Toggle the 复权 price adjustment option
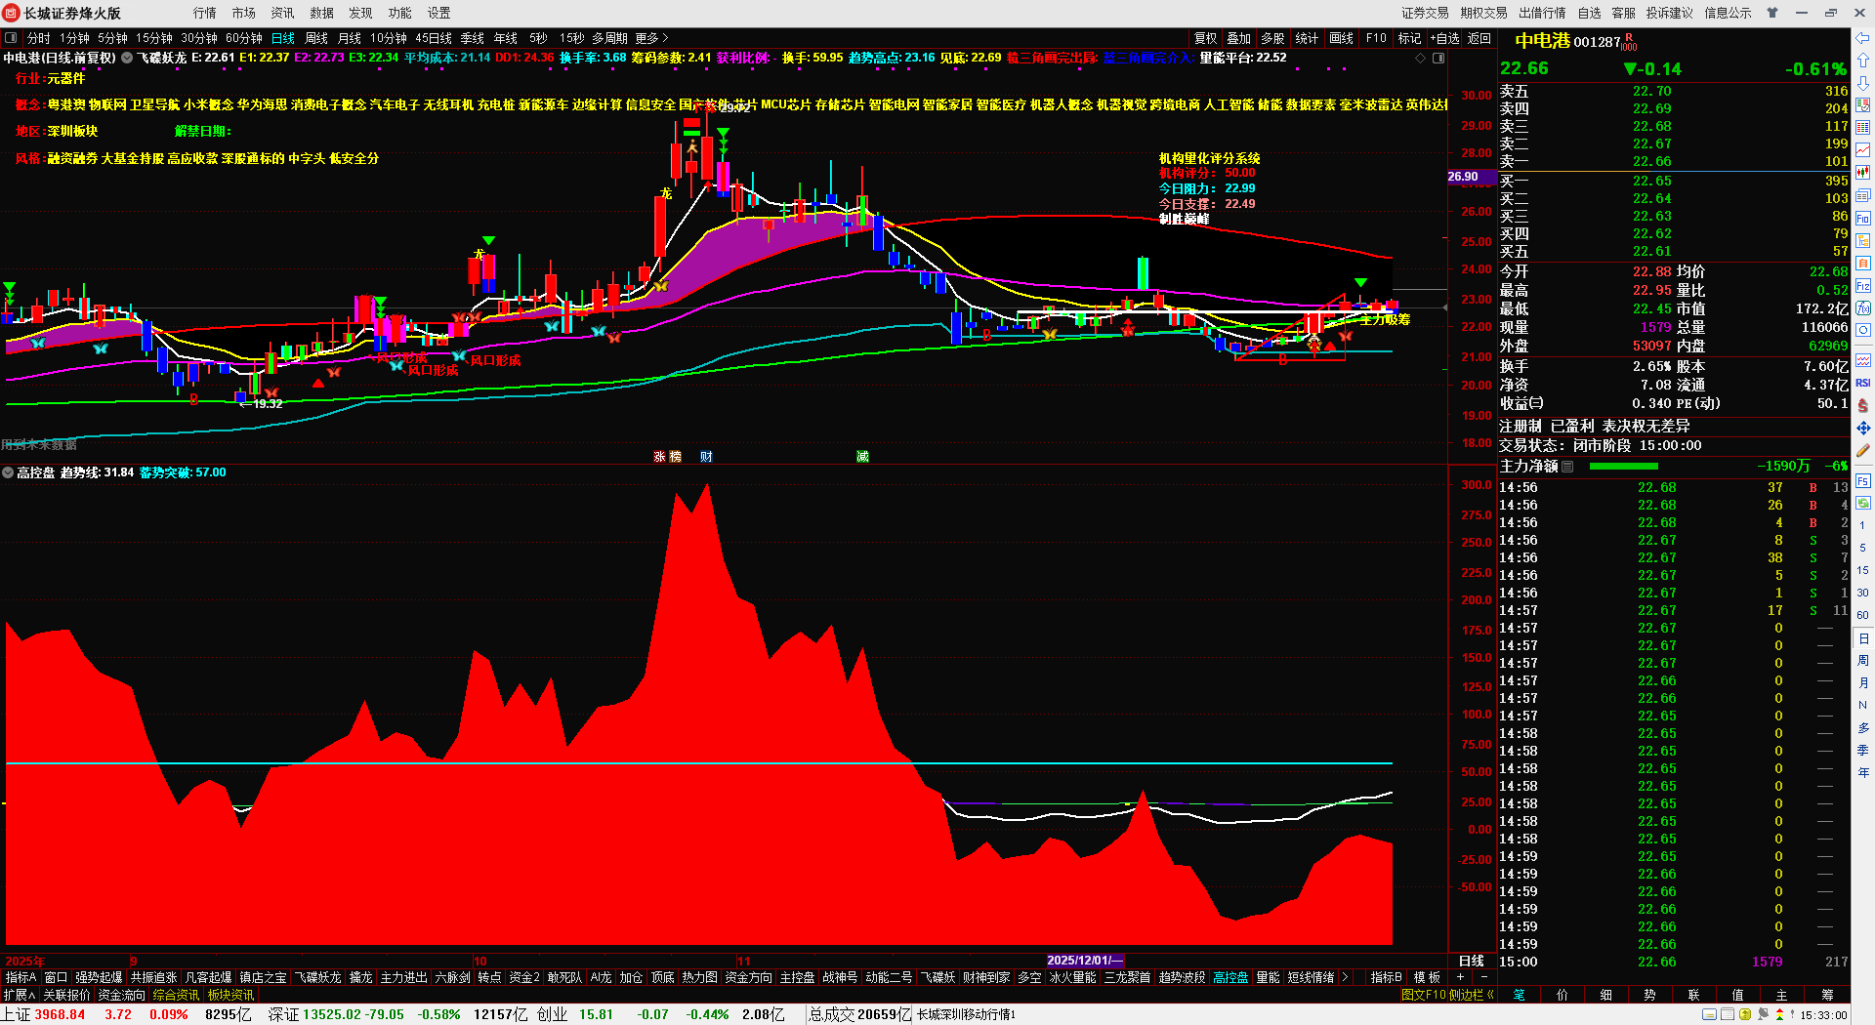The image size is (1875, 1025). (x=1206, y=38)
